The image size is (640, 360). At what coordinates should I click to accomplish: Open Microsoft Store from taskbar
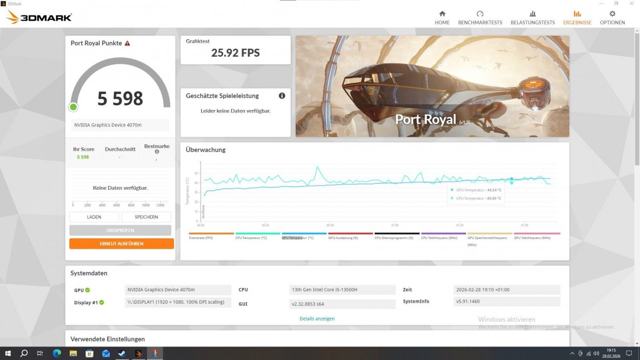coord(89,354)
